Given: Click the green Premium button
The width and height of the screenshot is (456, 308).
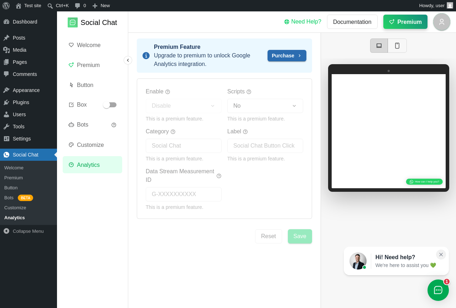Looking at the screenshot, I should [x=405, y=22].
